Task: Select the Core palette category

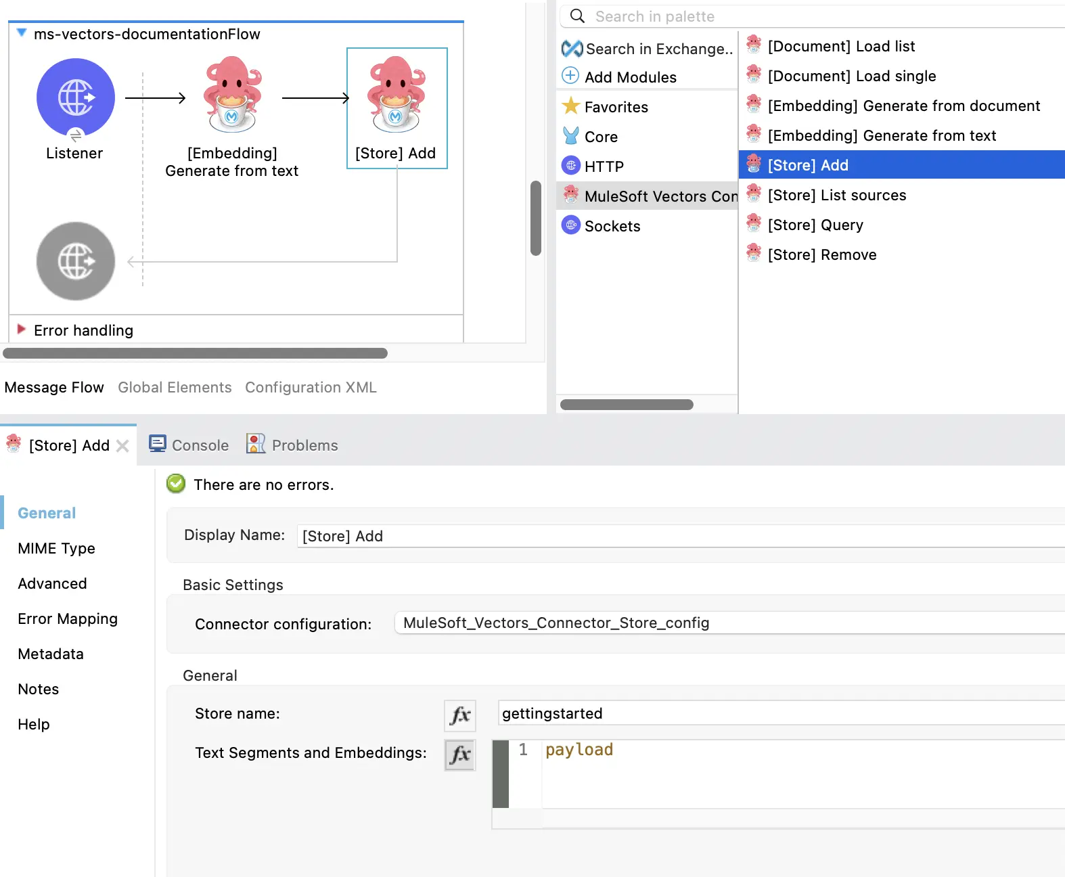Action: (x=600, y=137)
